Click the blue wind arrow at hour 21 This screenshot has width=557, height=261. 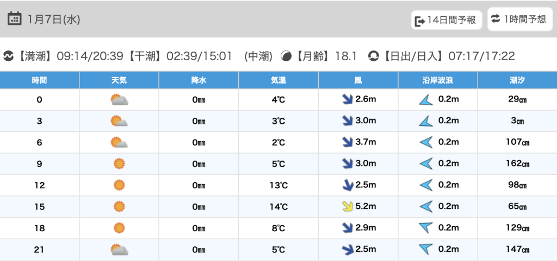click(x=347, y=250)
